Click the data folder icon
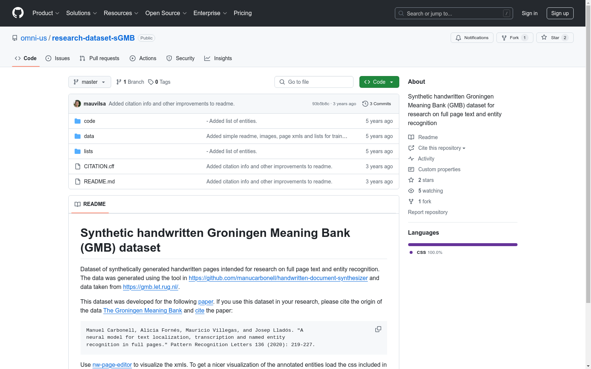 tap(78, 136)
